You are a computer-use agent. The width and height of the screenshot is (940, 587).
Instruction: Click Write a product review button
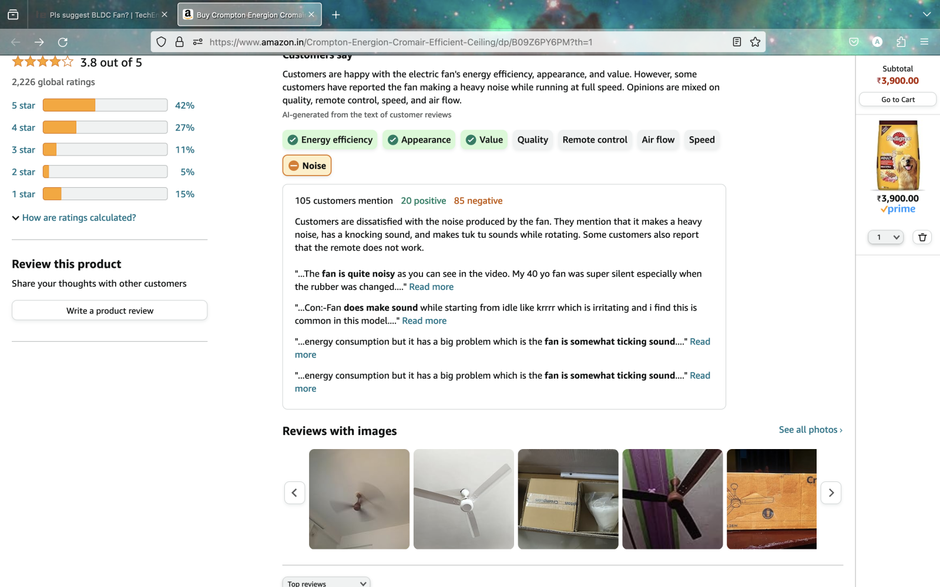(110, 311)
